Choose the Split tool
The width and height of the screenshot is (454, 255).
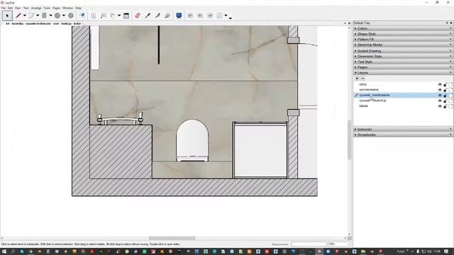[x=157, y=16]
